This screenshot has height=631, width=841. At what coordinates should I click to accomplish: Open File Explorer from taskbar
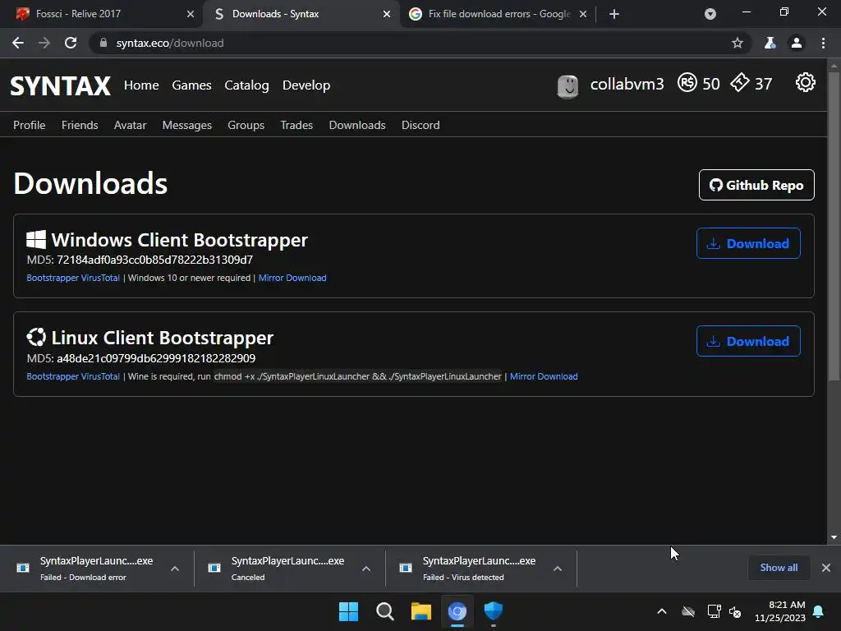coord(421,611)
